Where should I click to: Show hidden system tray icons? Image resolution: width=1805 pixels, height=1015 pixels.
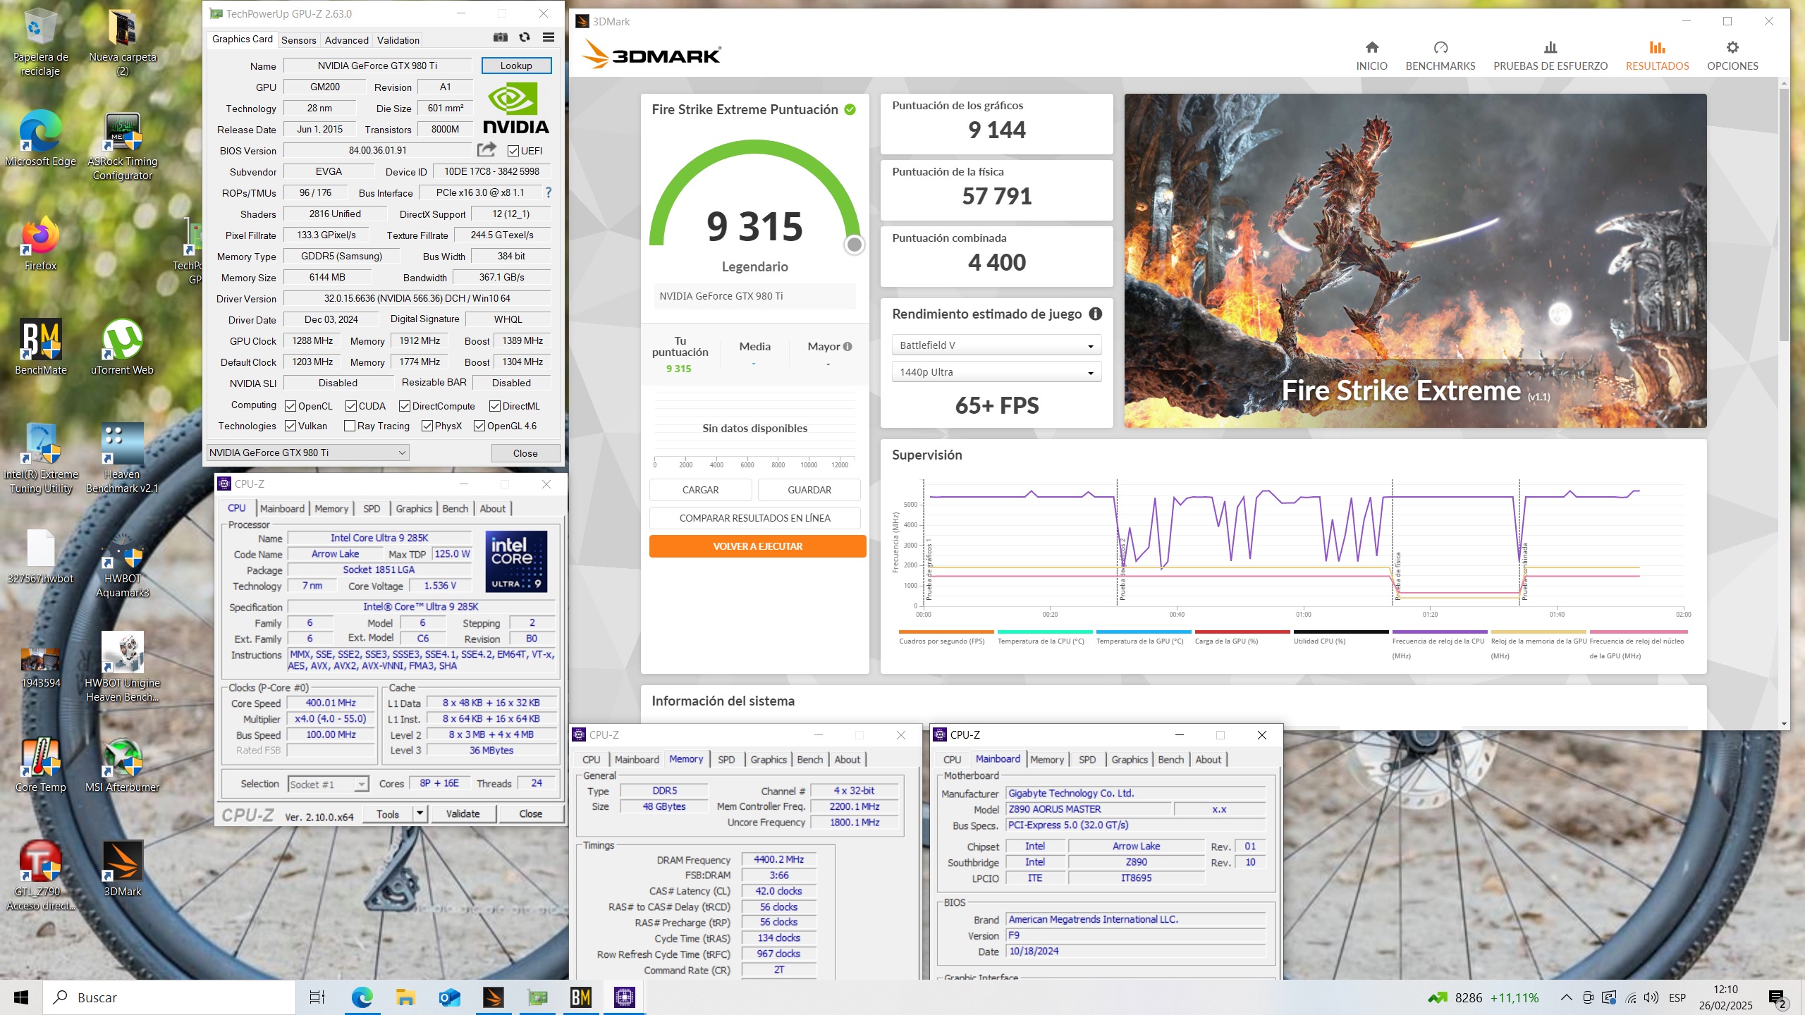point(1566,997)
